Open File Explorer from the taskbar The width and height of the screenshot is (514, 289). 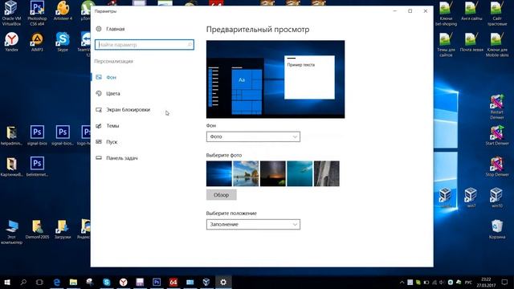73,282
